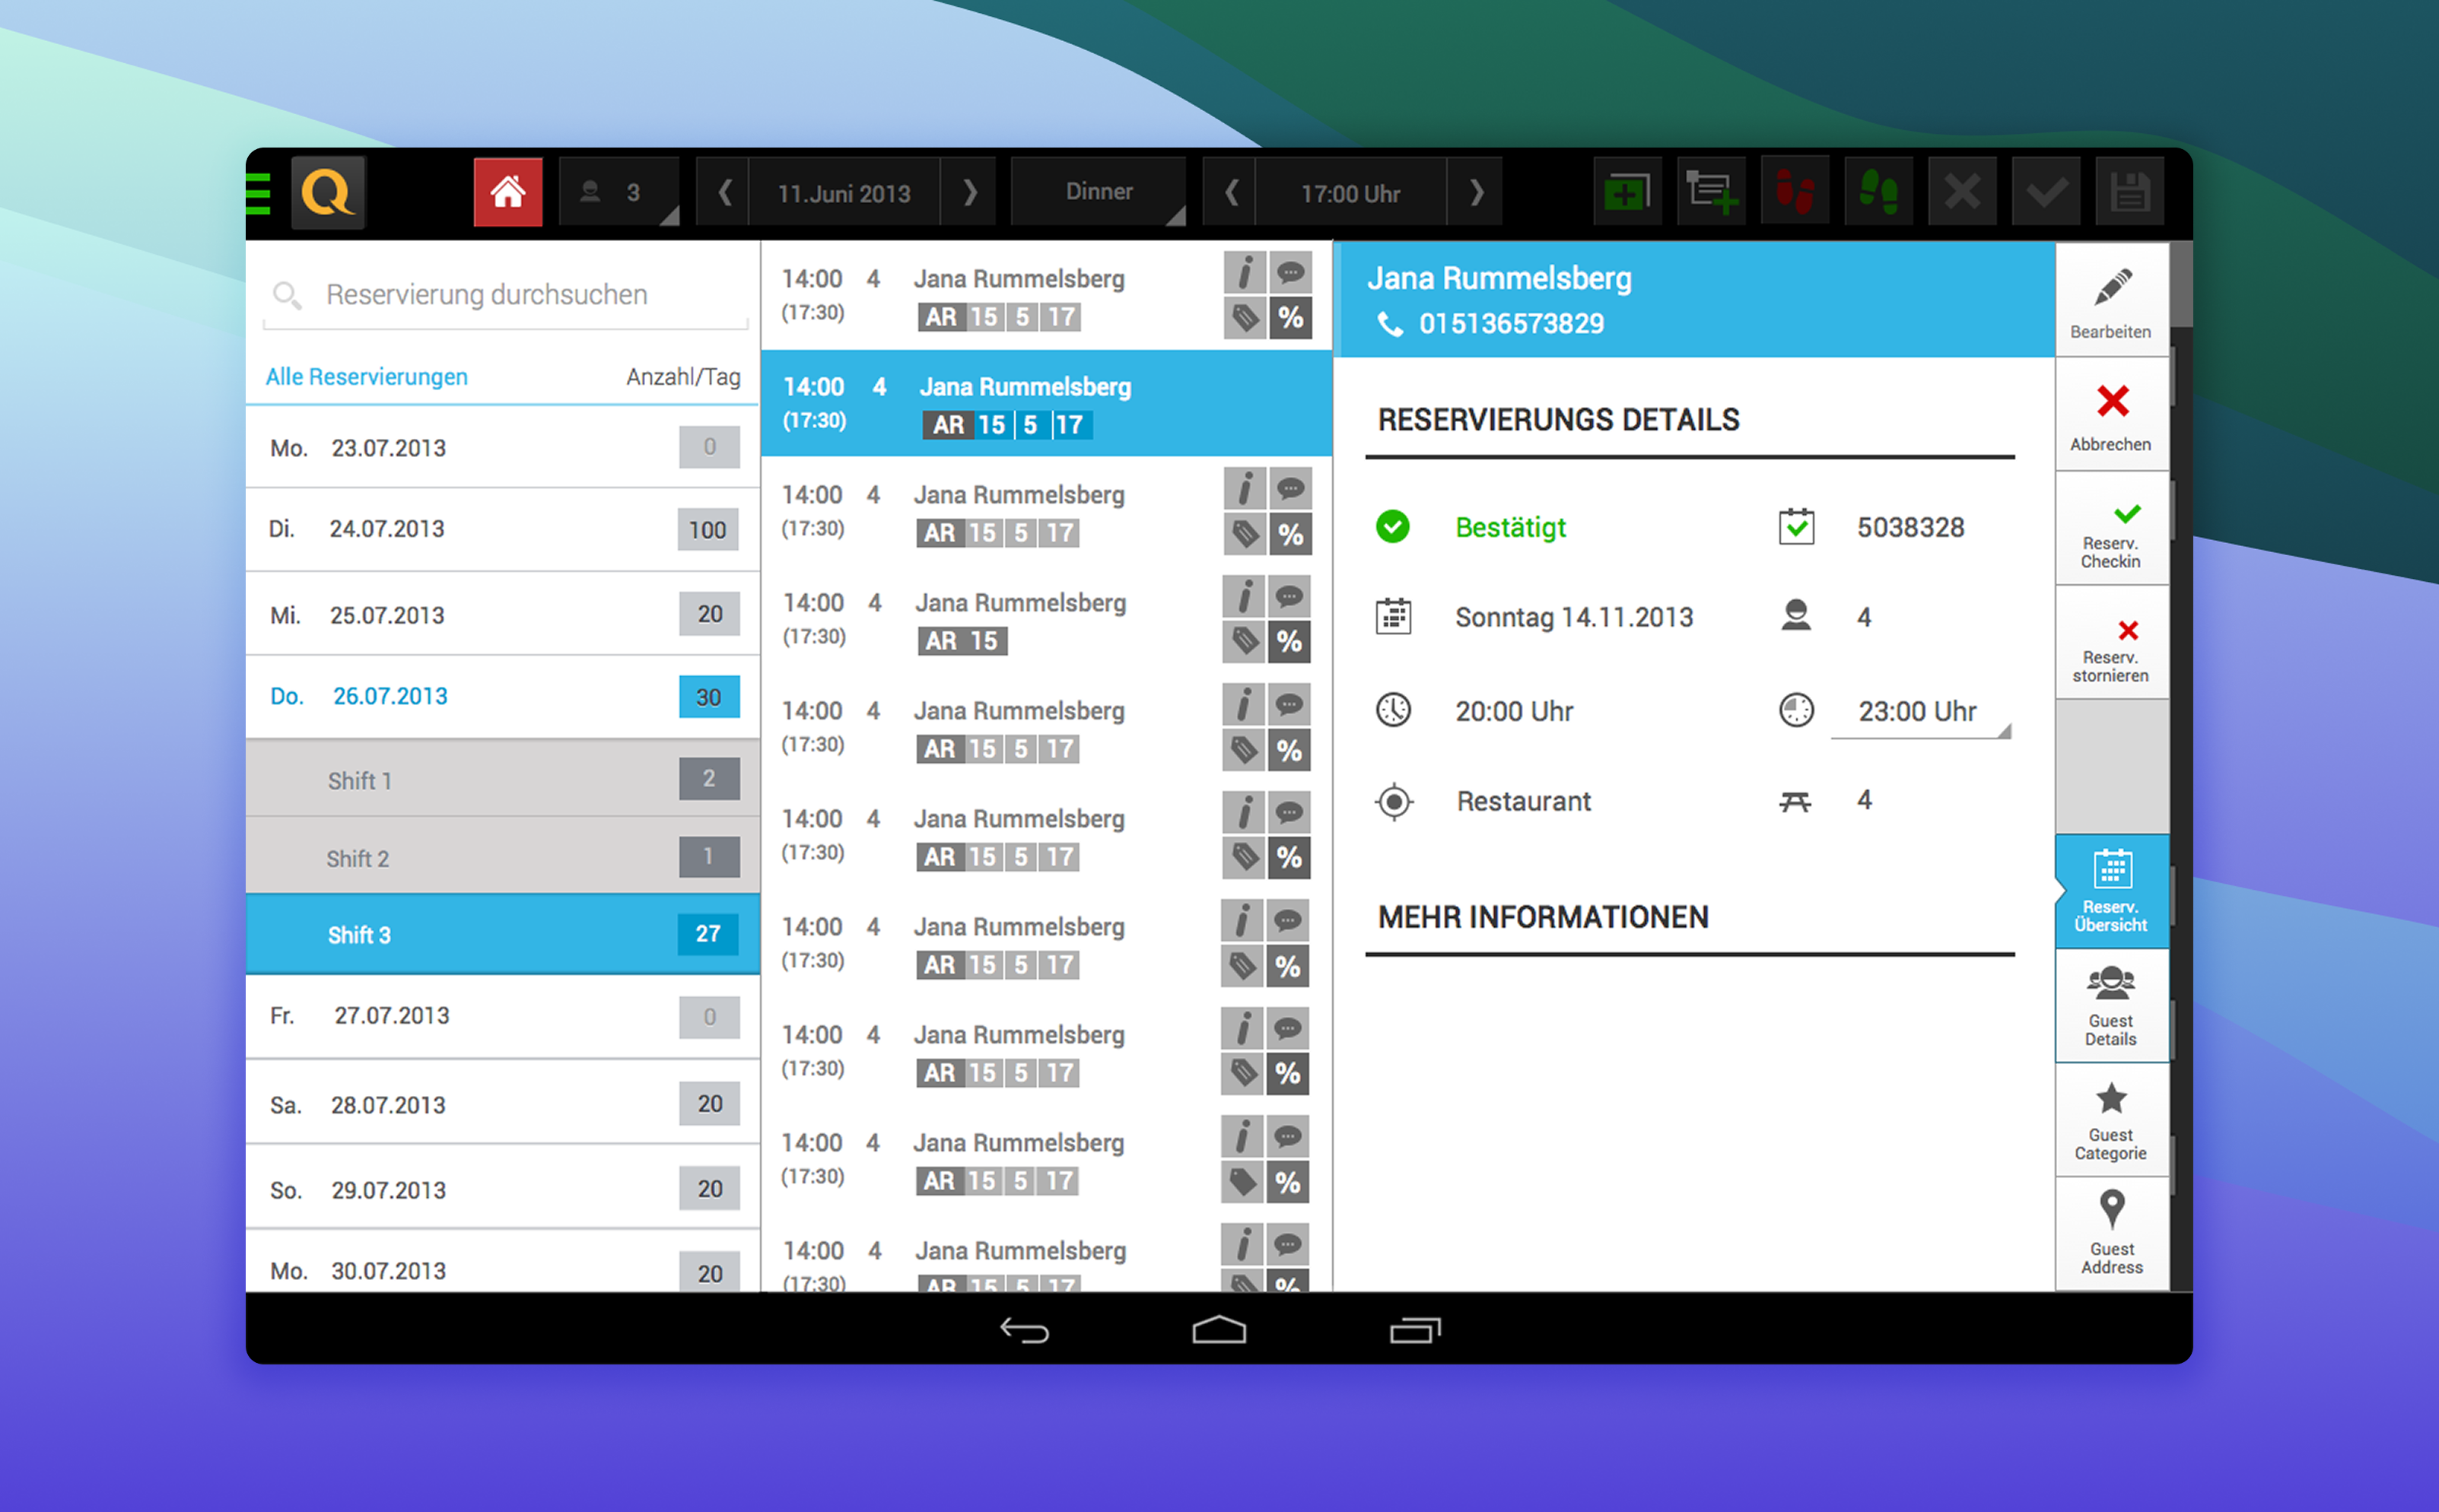
Task: Click Bearbeiten pencil button
Action: 2111,300
